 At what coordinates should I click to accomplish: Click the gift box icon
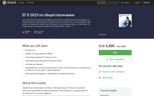pos(100,78)
